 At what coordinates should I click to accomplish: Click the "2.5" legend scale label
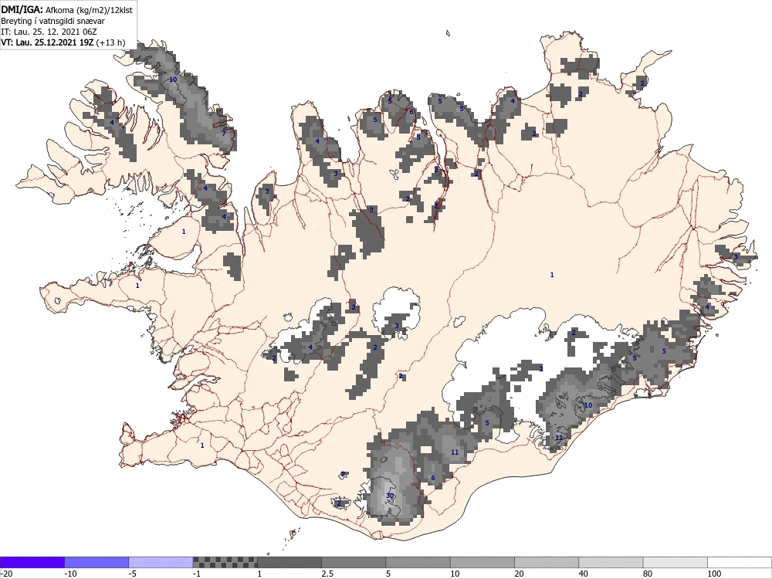click(x=327, y=574)
